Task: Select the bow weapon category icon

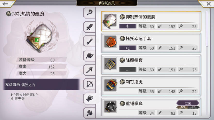Action: [90, 84]
